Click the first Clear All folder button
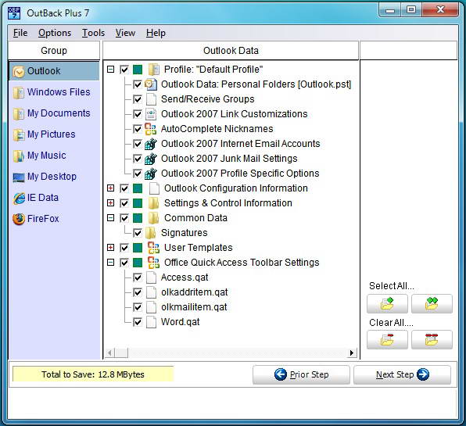Image resolution: width=466 pixels, height=426 pixels. click(x=387, y=339)
